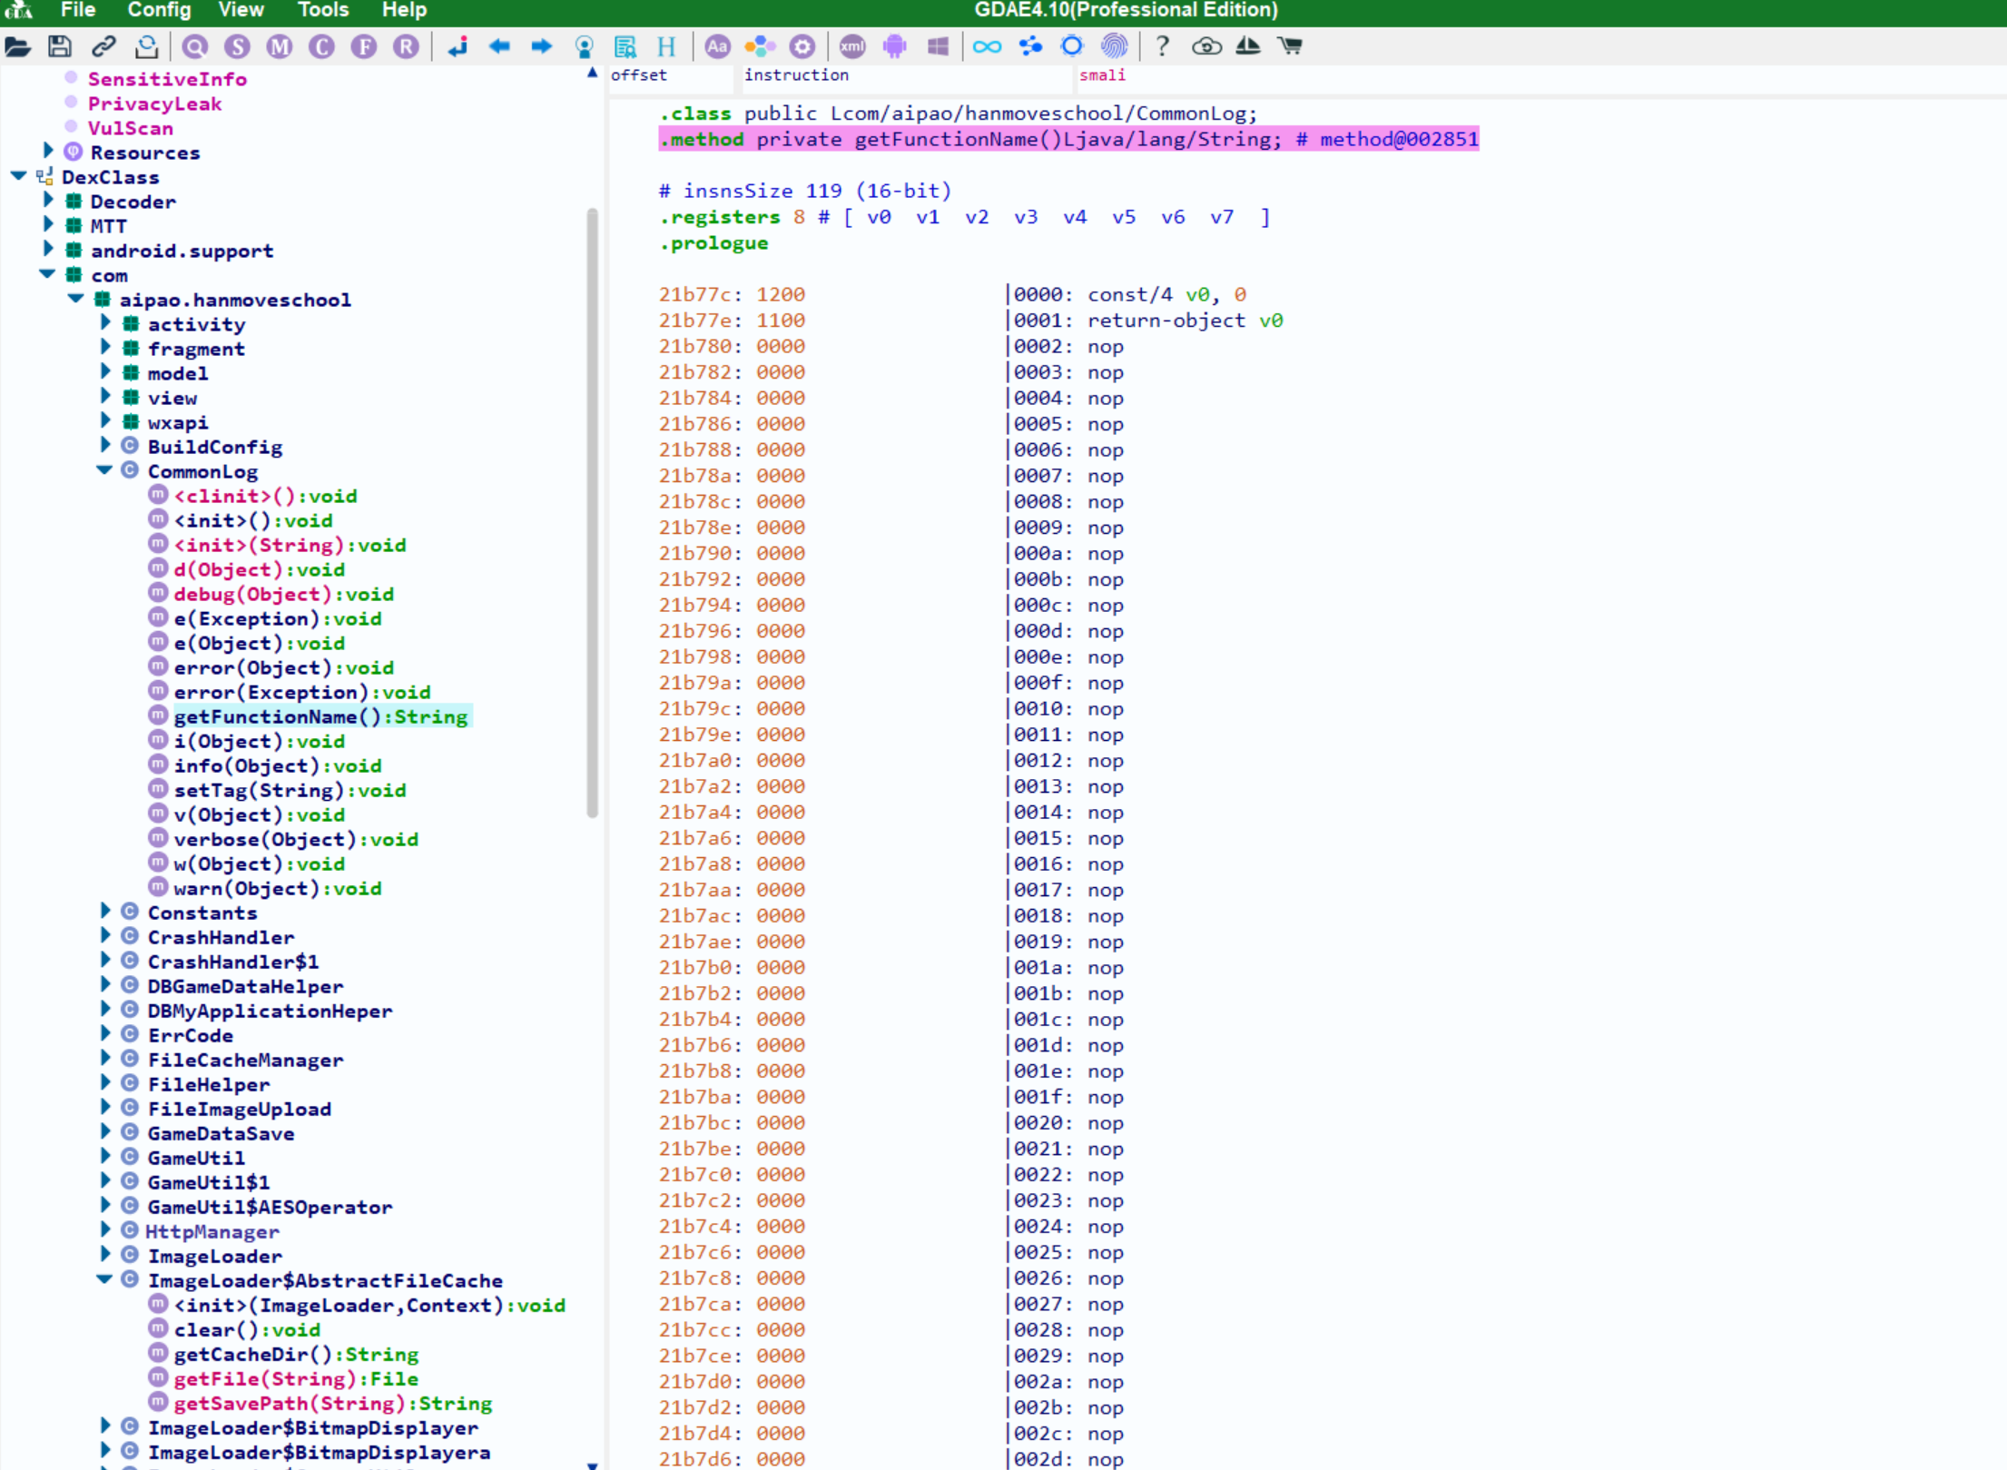Click the open file folder icon
The image size is (2007, 1470).
pos(17,46)
